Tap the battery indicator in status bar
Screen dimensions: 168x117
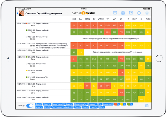coord(149,9)
